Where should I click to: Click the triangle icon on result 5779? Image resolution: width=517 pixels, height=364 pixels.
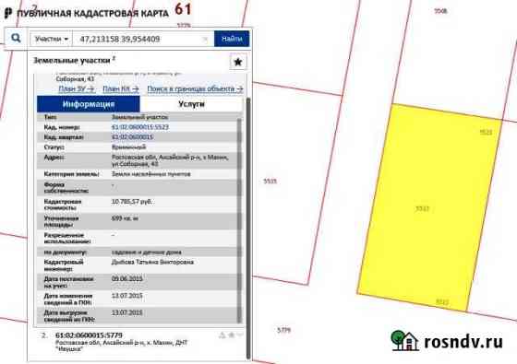[222, 335]
